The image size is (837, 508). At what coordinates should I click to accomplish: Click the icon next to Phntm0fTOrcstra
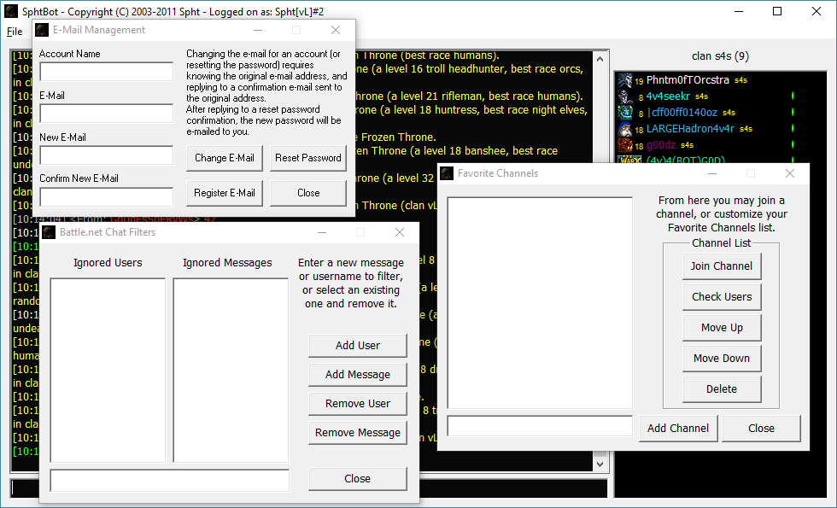click(625, 80)
